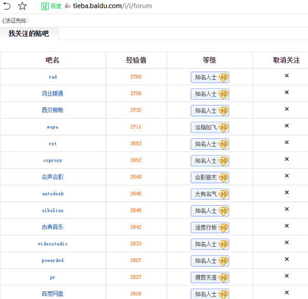
Task: Click experience value 2732
Action: pos(136,110)
